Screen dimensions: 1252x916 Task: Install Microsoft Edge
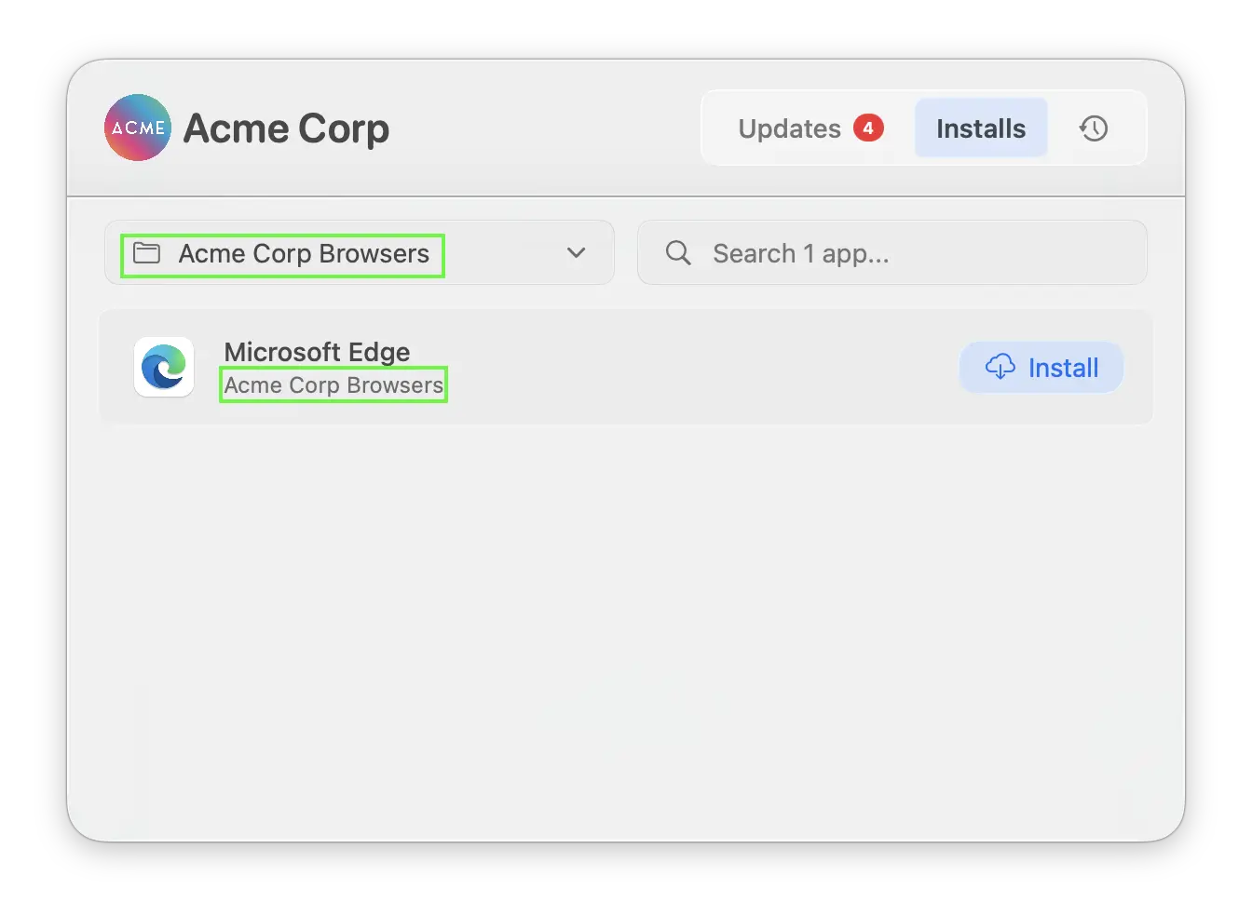(x=1041, y=368)
